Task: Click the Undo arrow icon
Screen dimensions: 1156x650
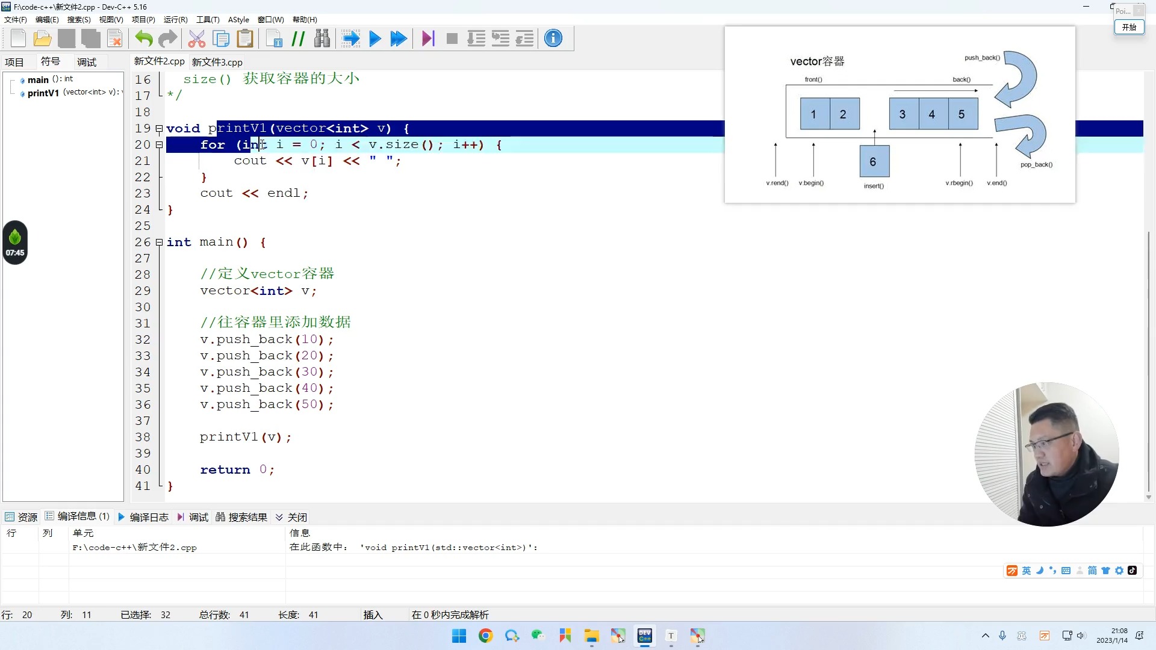Action: click(143, 39)
